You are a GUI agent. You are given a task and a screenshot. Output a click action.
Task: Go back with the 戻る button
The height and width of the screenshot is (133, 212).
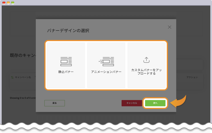(x=54, y=103)
